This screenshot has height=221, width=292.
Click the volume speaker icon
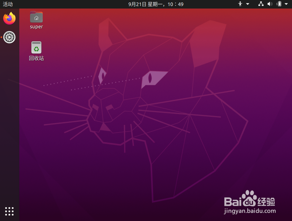(x=270, y=4)
